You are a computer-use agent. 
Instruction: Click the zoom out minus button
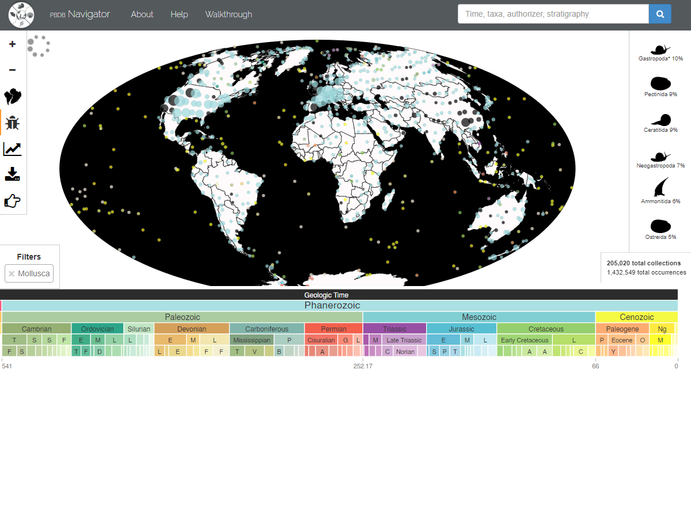[x=13, y=70]
